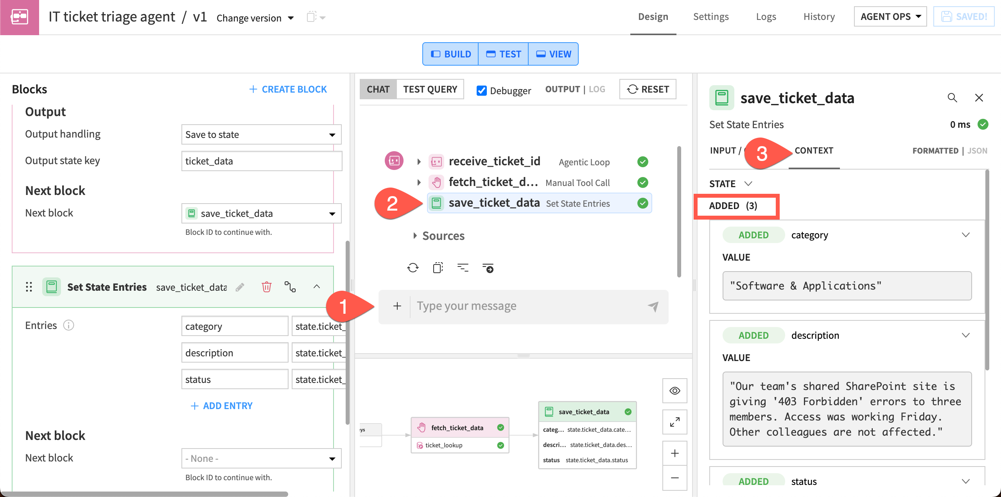The height and width of the screenshot is (497, 1001).
Task: Zoom out the flow diagram
Action: pos(675,478)
